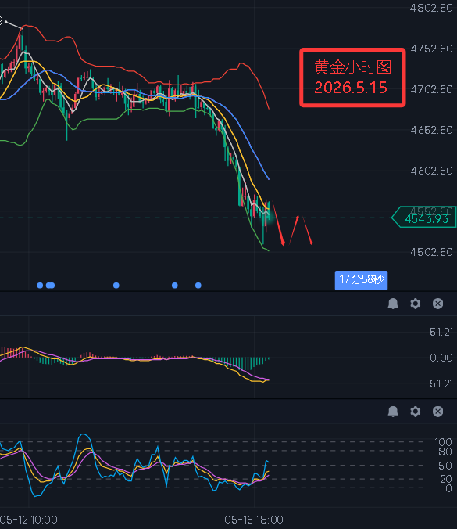Open MACD indicator settings gear
Viewport: 457px width, 529px height.
tap(416, 304)
